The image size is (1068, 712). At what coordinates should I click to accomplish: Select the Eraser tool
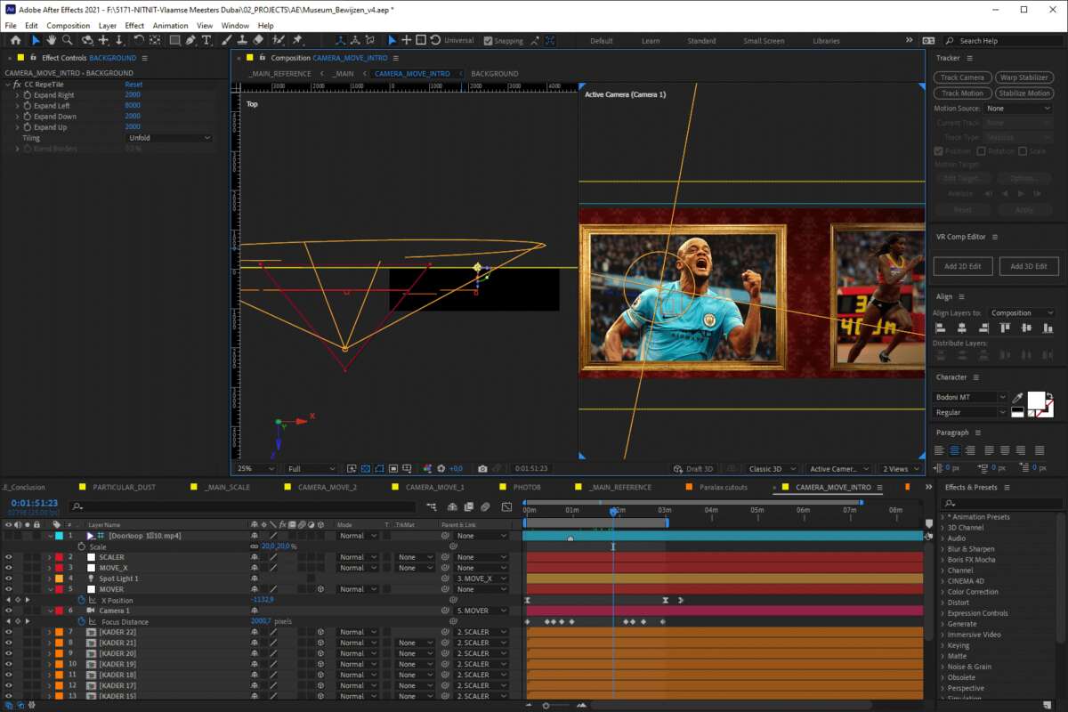click(x=258, y=40)
